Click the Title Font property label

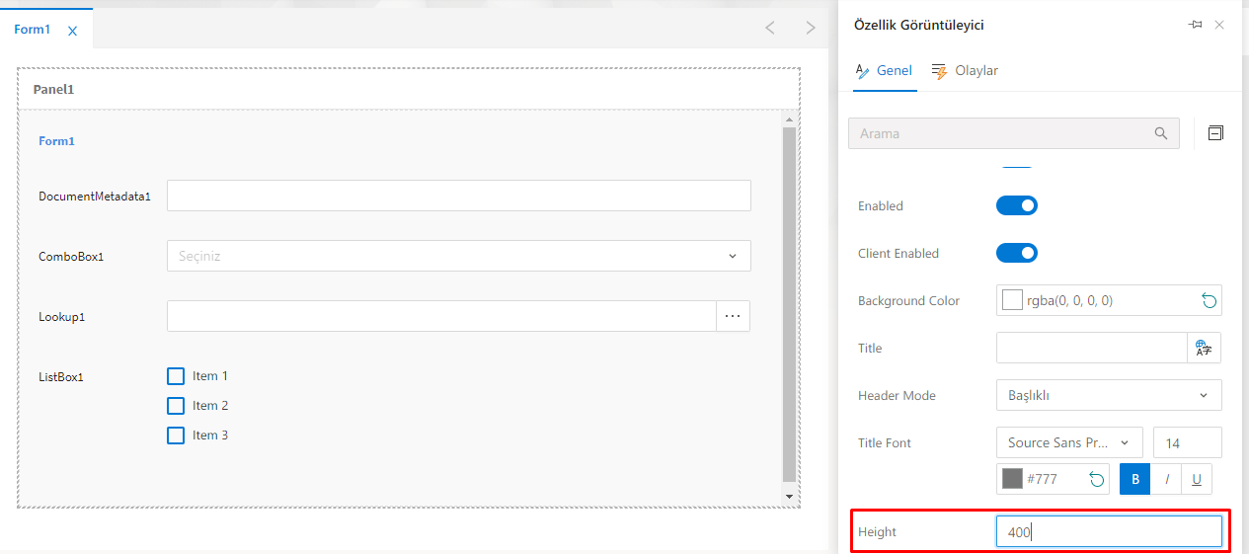885,442
